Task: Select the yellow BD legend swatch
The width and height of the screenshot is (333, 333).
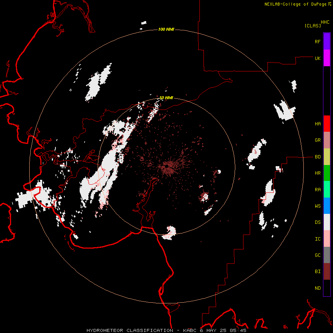Action: tap(327, 157)
